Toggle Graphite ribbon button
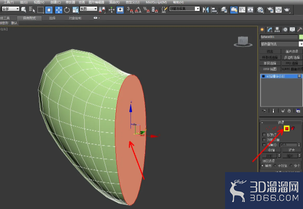The width and height of the screenshot is (303, 209). coord(234,10)
